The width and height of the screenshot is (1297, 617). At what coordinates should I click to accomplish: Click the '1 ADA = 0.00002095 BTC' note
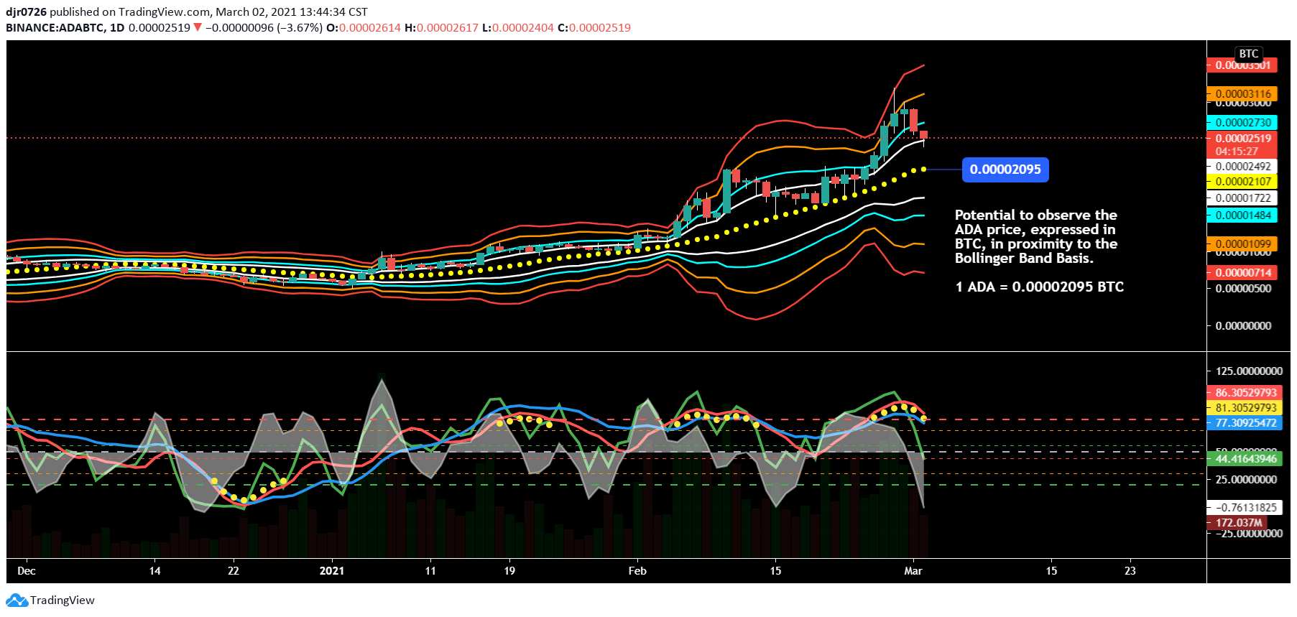point(1039,287)
